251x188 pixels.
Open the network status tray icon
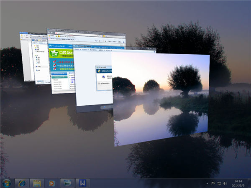[219, 183]
